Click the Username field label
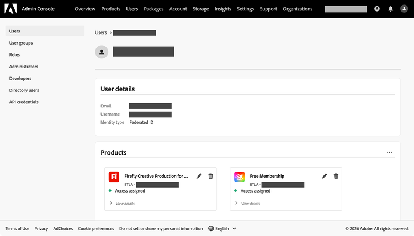 pyautogui.click(x=110, y=114)
